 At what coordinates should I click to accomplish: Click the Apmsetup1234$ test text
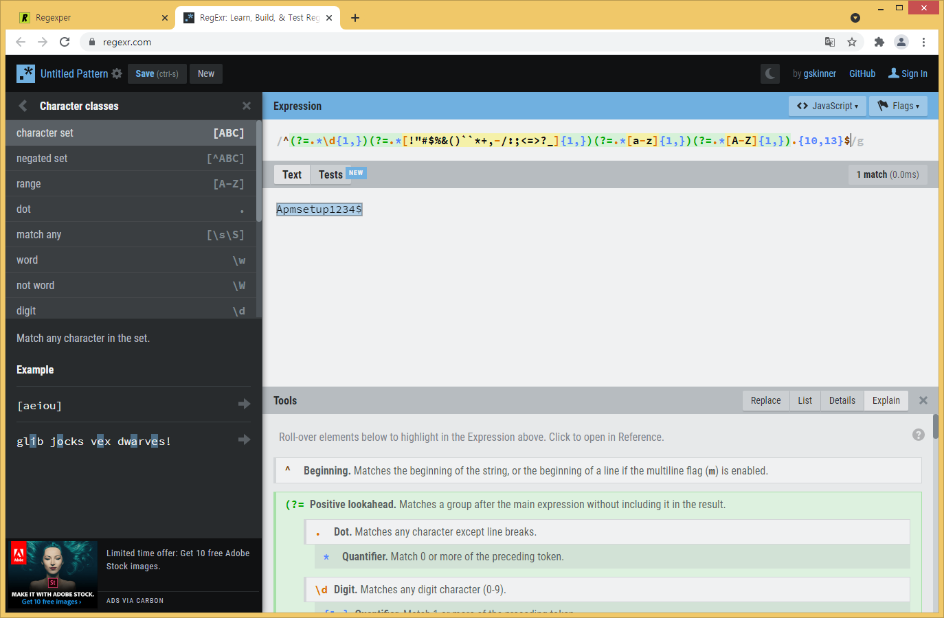319,209
